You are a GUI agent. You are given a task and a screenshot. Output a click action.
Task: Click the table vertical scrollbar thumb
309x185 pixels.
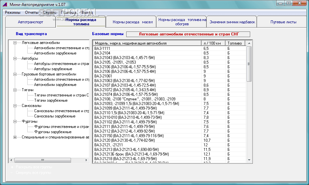(249, 64)
